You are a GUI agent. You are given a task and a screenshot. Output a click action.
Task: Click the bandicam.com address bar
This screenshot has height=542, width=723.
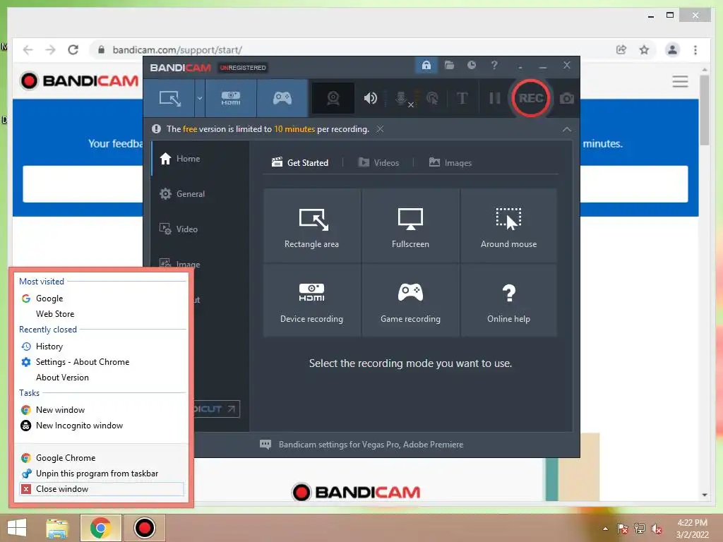[350, 50]
